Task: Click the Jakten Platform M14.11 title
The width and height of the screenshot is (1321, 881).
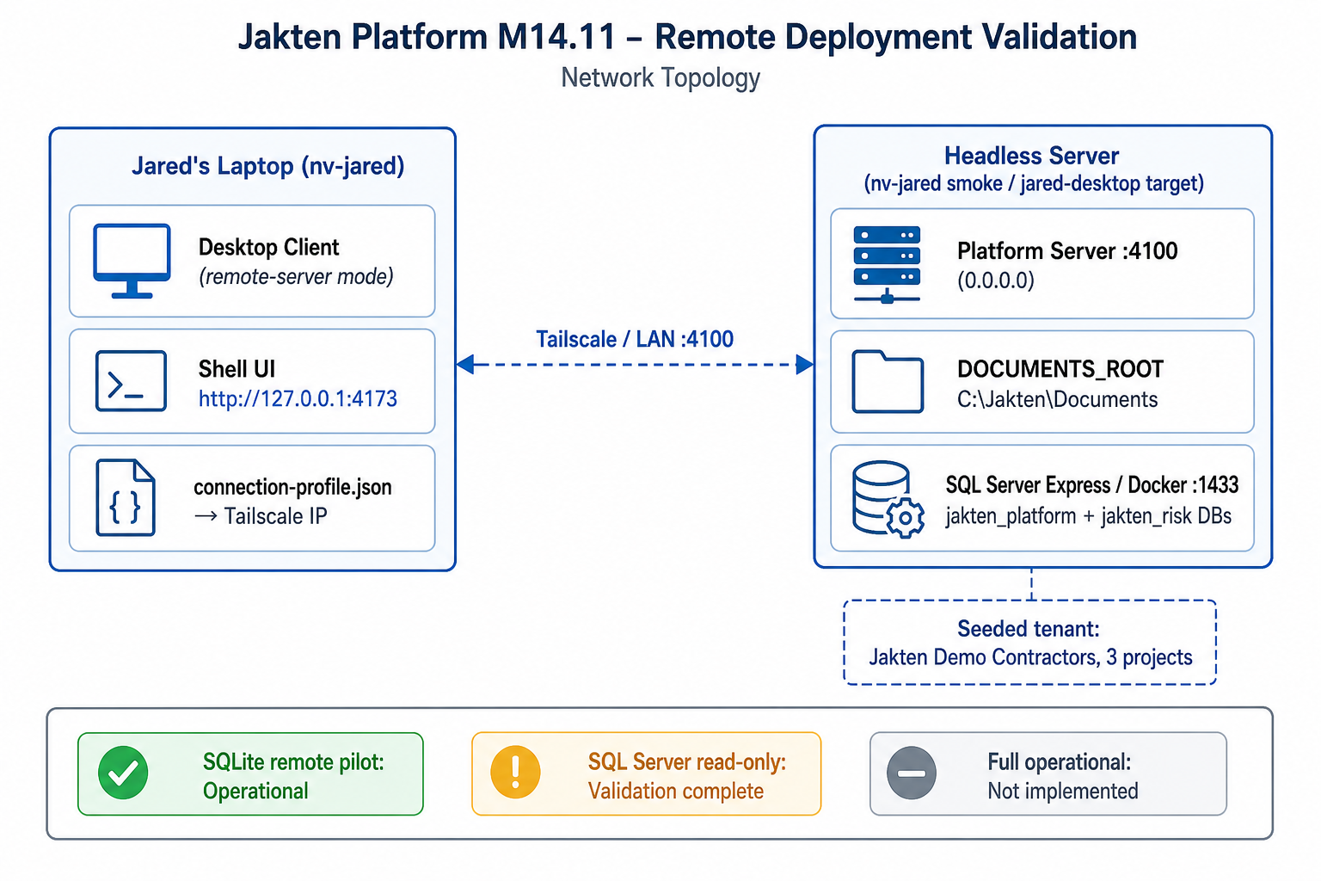Action: pyautogui.click(x=686, y=37)
